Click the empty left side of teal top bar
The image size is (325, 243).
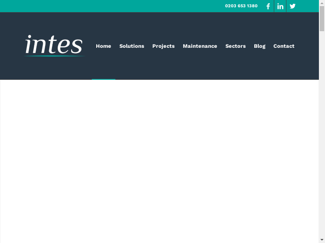tap(102, 6)
